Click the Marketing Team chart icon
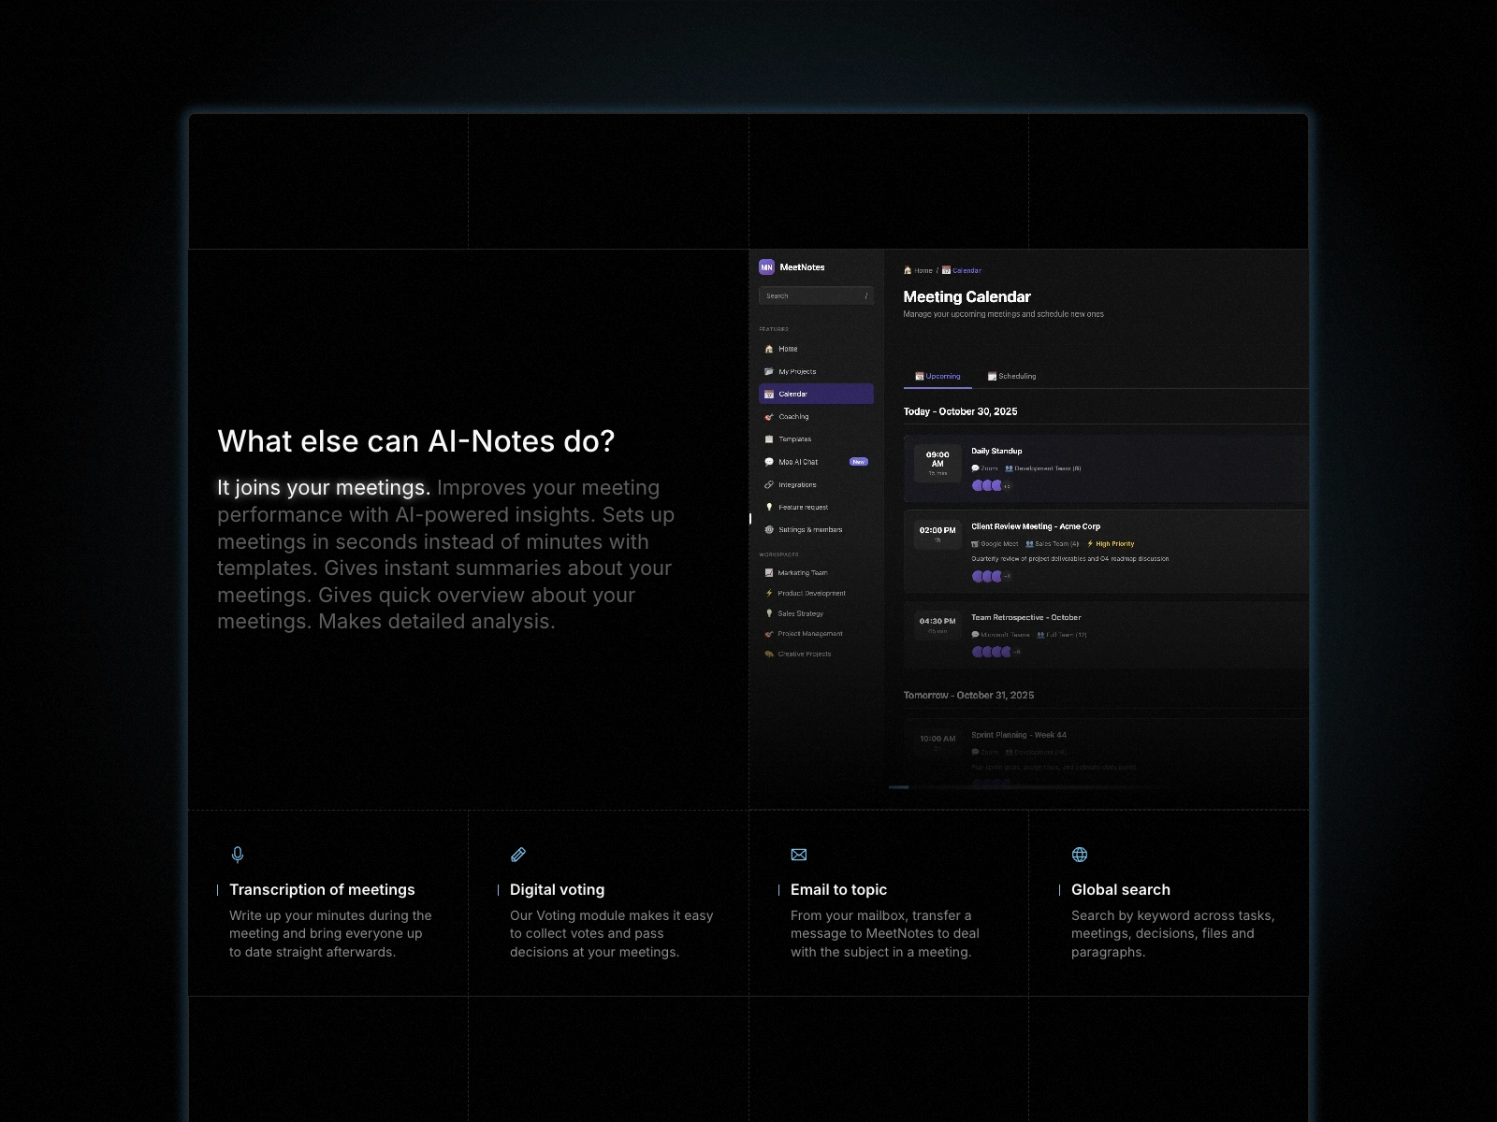The image size is (1497, 1122). [769, 573]
